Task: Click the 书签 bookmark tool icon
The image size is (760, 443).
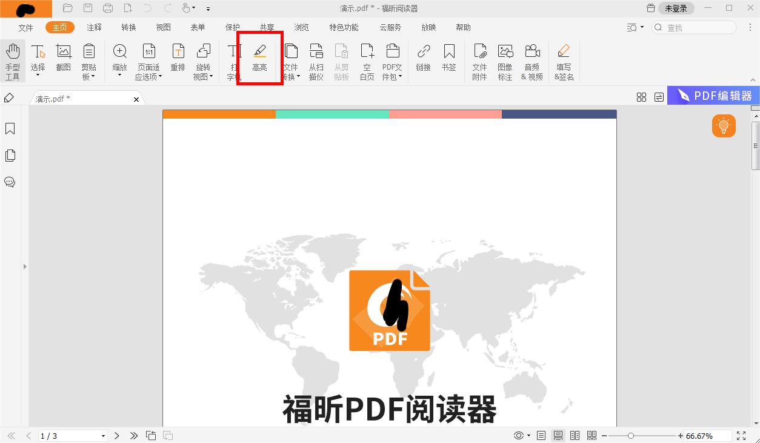Action: [x=448, y=57]
